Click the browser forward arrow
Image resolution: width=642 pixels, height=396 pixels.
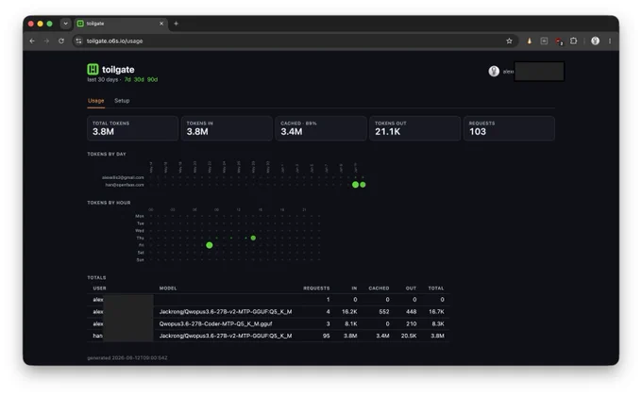click(x=46, y=41)
